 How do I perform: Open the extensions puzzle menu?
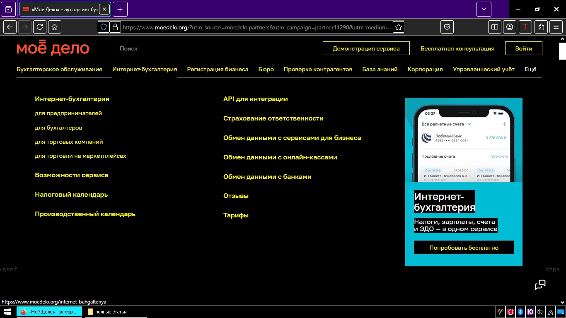tap(541, 27)
